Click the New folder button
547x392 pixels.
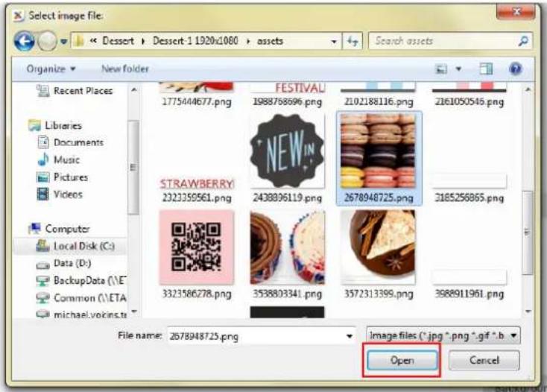[x=125, y=69]
